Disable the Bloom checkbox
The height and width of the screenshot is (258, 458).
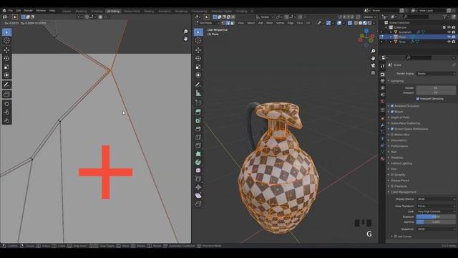pyautogui.click(x=392, y=112)
